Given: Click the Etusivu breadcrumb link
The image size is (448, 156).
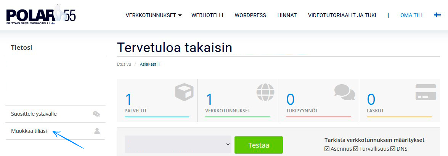Looking at the screenshot, I should coord(124,64).
